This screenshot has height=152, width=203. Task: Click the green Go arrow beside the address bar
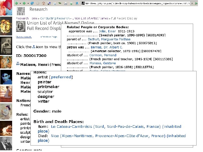196,3
